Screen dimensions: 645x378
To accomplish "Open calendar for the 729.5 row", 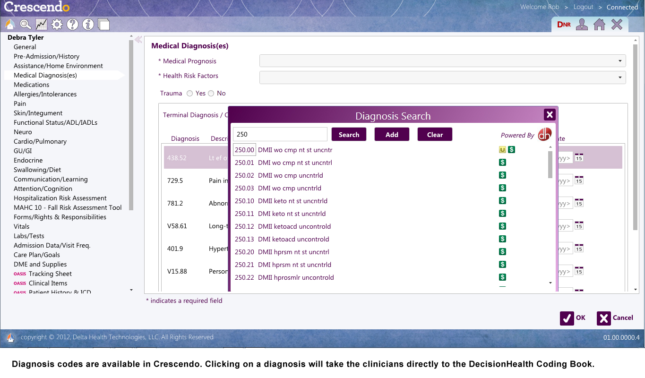I will (579, 180).
